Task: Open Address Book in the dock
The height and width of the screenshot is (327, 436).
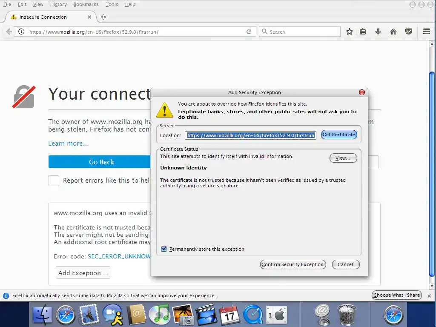Action: click(136, 315)
